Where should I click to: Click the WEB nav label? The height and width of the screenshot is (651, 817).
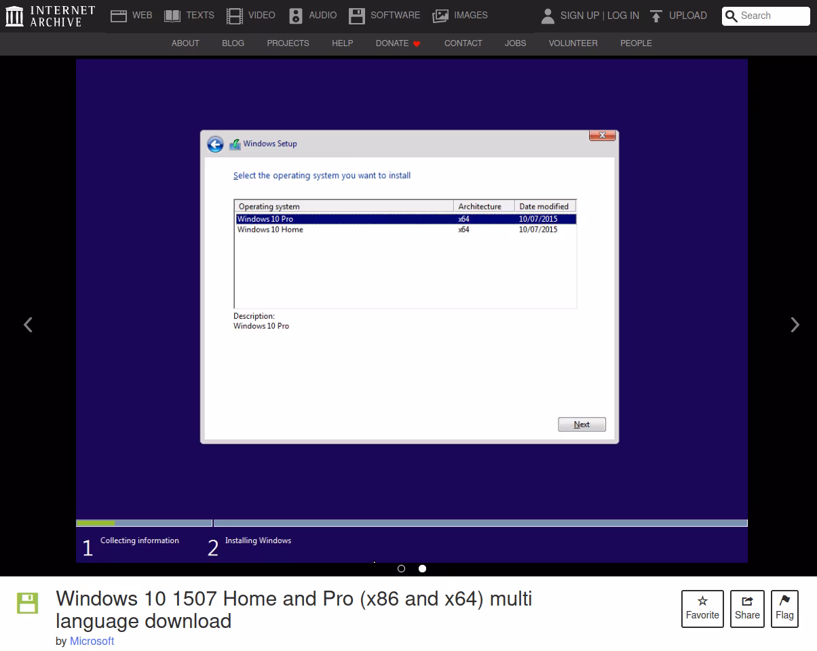(x=142, y=16)
